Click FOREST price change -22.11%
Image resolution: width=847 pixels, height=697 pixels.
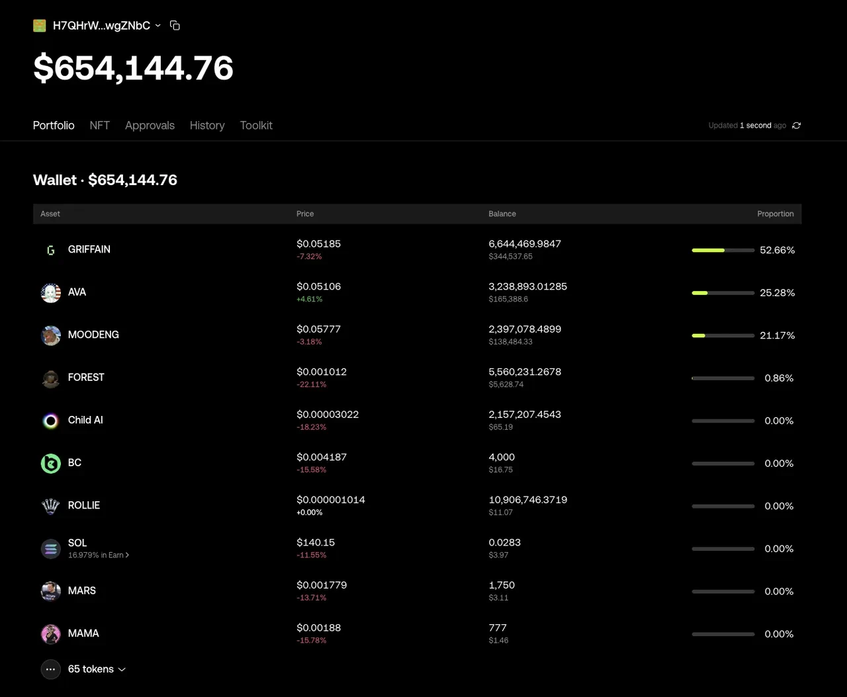(312, 384)
